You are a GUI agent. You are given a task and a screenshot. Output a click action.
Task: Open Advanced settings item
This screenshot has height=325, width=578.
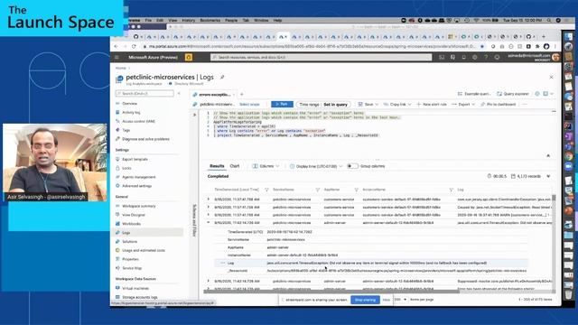(x=136, y=186)
